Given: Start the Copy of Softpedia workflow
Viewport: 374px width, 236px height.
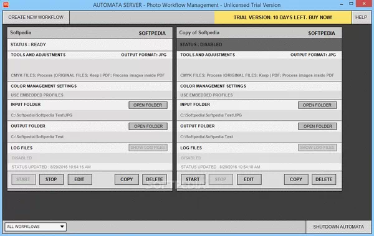Looking at the screenshot, I should [x=193, y=179].
